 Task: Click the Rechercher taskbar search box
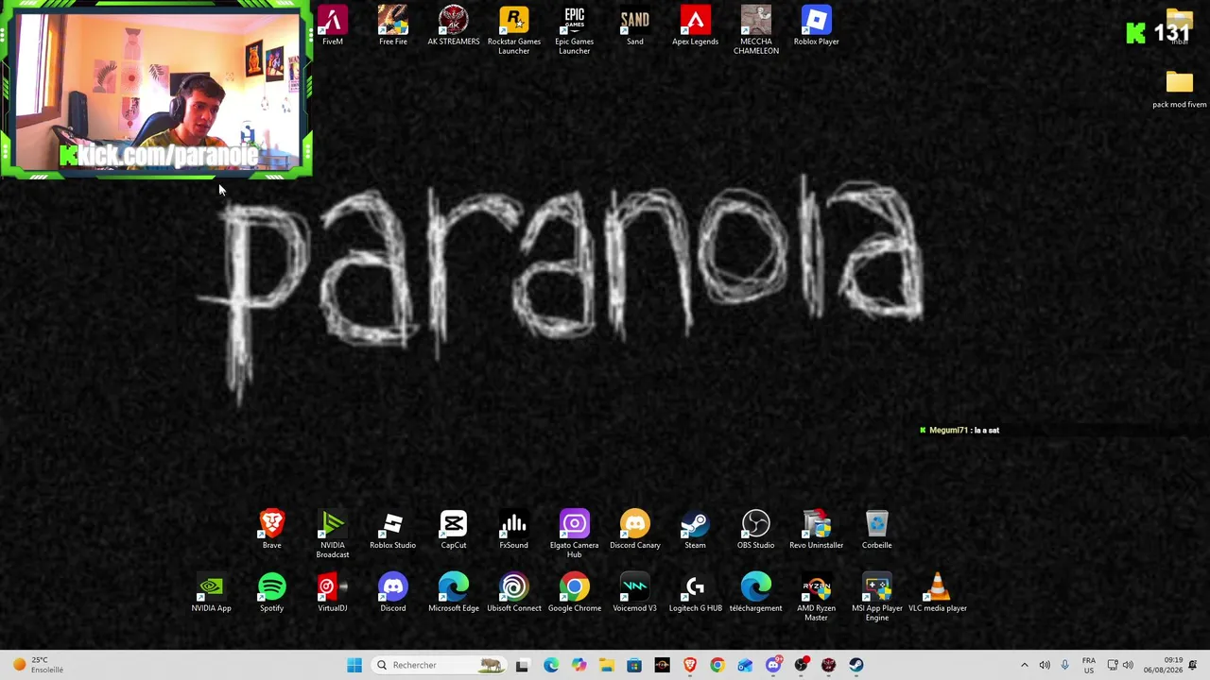439,665
